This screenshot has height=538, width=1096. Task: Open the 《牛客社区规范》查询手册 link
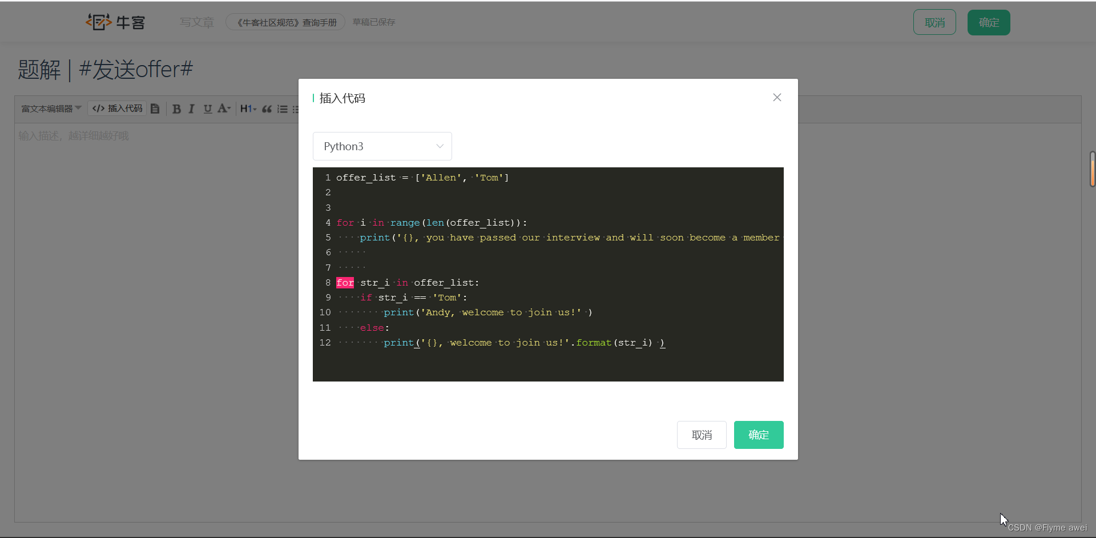point(285,22)
